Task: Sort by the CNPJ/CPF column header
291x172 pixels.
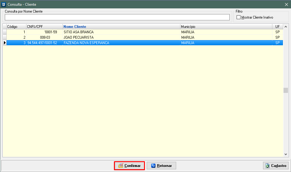Action: (44, 27)
